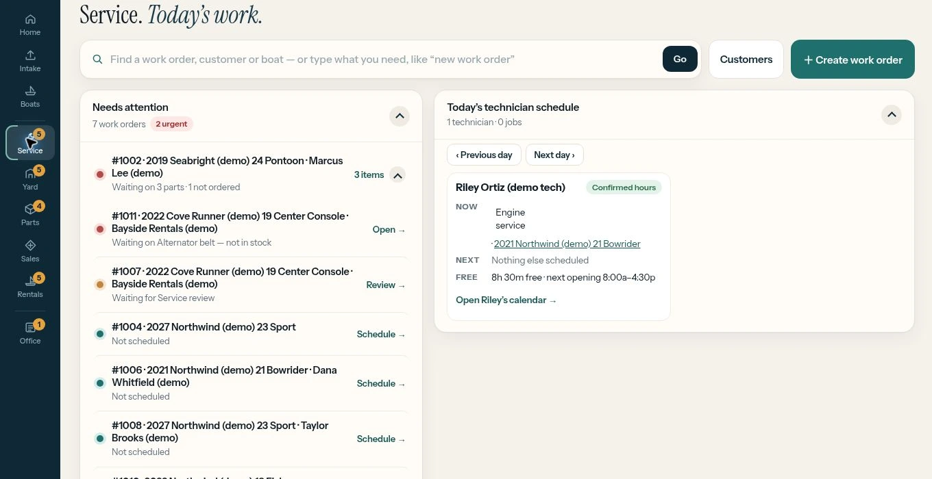Viewport: 932px width, 479px height.
Task: Select the Service sidebar item
Action: tap(30, 143)
